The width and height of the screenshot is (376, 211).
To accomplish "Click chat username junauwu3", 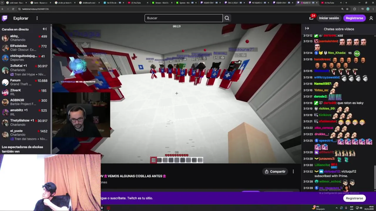I will coord(327,159).
